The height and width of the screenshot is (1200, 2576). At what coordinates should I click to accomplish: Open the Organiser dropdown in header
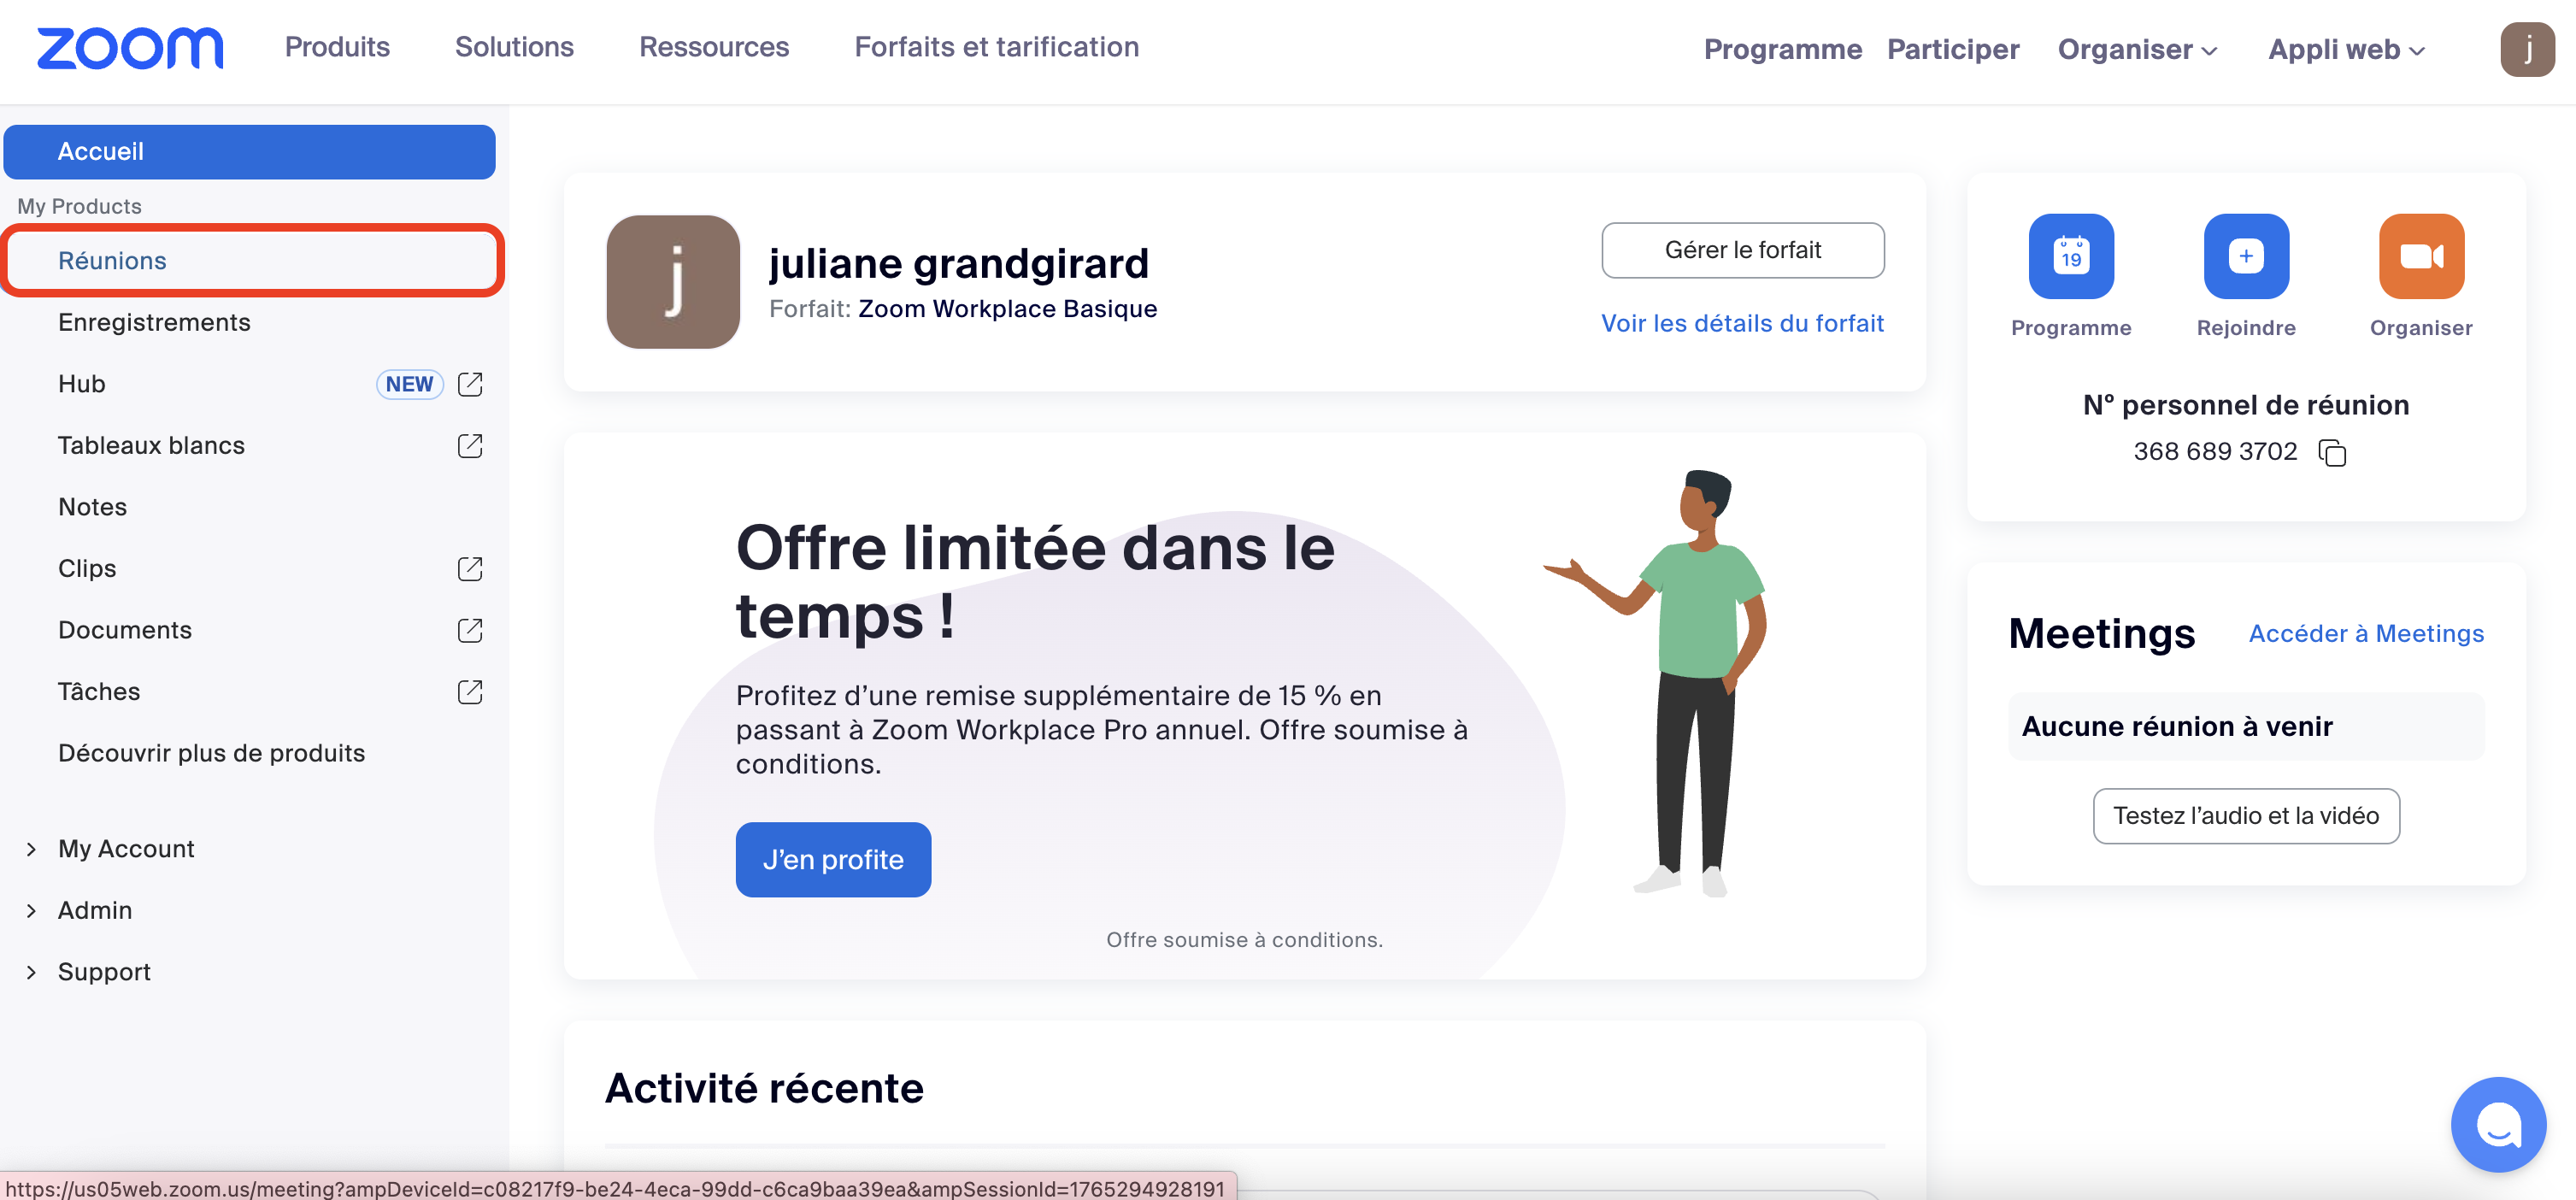point(2137,49)
